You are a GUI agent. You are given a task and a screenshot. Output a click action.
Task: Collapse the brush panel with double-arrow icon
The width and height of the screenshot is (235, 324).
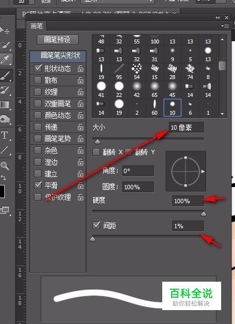(218, 18)
